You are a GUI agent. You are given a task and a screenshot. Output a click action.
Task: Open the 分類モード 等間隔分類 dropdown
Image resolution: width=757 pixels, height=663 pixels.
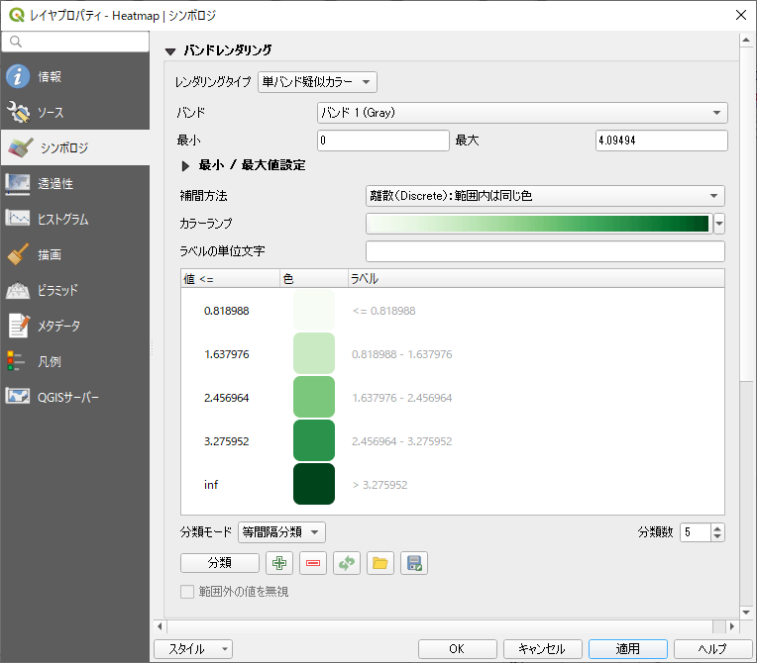tap(281, 532)
